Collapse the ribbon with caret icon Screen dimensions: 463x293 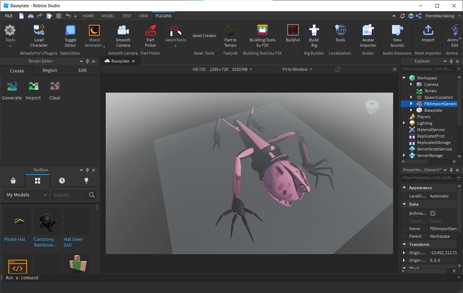point(394,16)
